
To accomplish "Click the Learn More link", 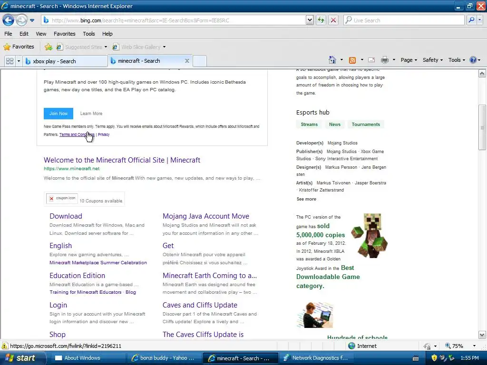I will 91,114.
